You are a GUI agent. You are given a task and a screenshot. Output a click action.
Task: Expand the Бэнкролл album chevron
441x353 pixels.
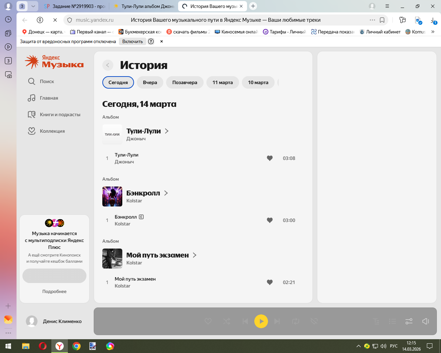point(166,193)
